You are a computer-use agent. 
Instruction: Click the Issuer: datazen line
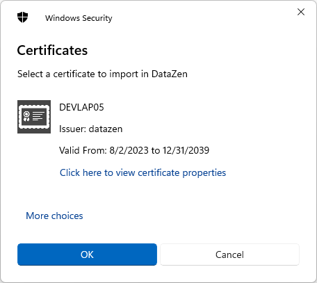[91, 129]
